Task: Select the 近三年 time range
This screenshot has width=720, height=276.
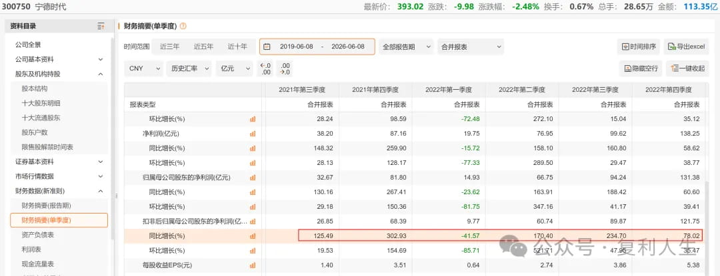Action: pyautogui.click(x=169, y=47)
